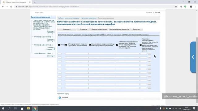Click the site padlock icon
Viewport: 198px width, 111px height.
16,7
